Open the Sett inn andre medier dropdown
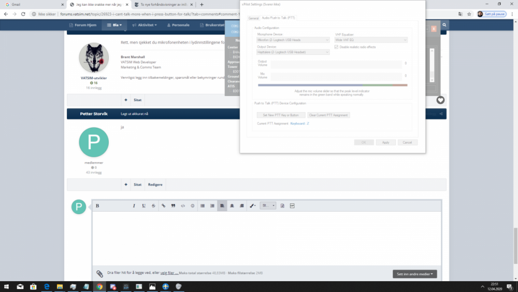This screenshot has width=518, height=292. click(414, 273)
